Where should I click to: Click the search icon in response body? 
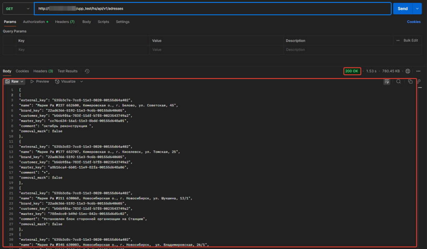pos(399,82)
